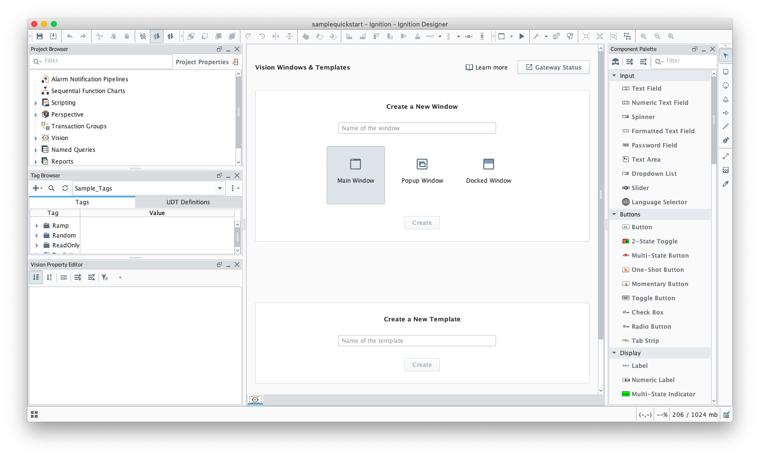This screenshot has height=458, width=760.
Task: Select the arrow Selection tool in the side toolbar
Action: pyautogui.click(x=726, y=55)
